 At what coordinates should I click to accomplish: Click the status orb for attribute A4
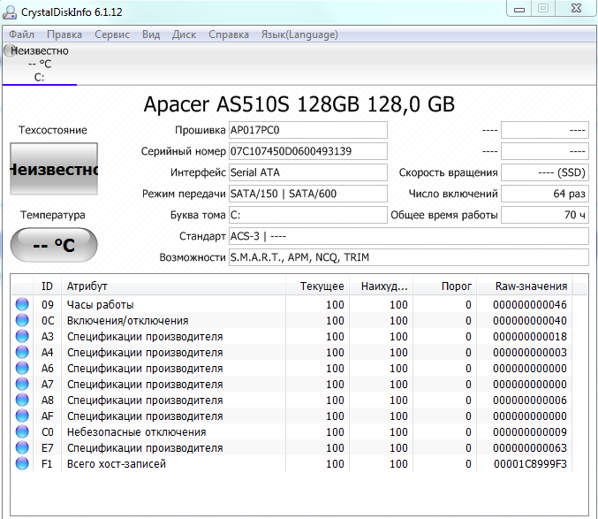[x=22, y=352]
